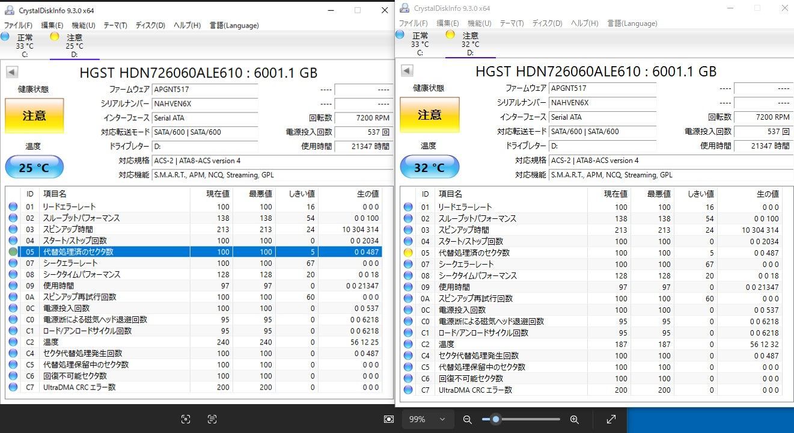Open ヘルプ(H) menu in right window
794x433 pixels.
584,23
